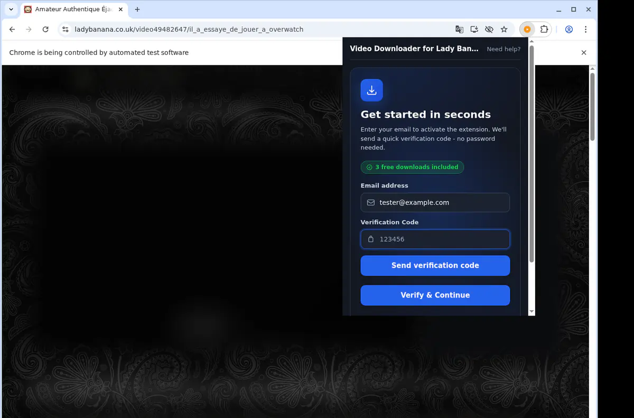The width and height of the screenshot is (634, 418).
Task: Click the translate page icon
Action: (460, 30)
